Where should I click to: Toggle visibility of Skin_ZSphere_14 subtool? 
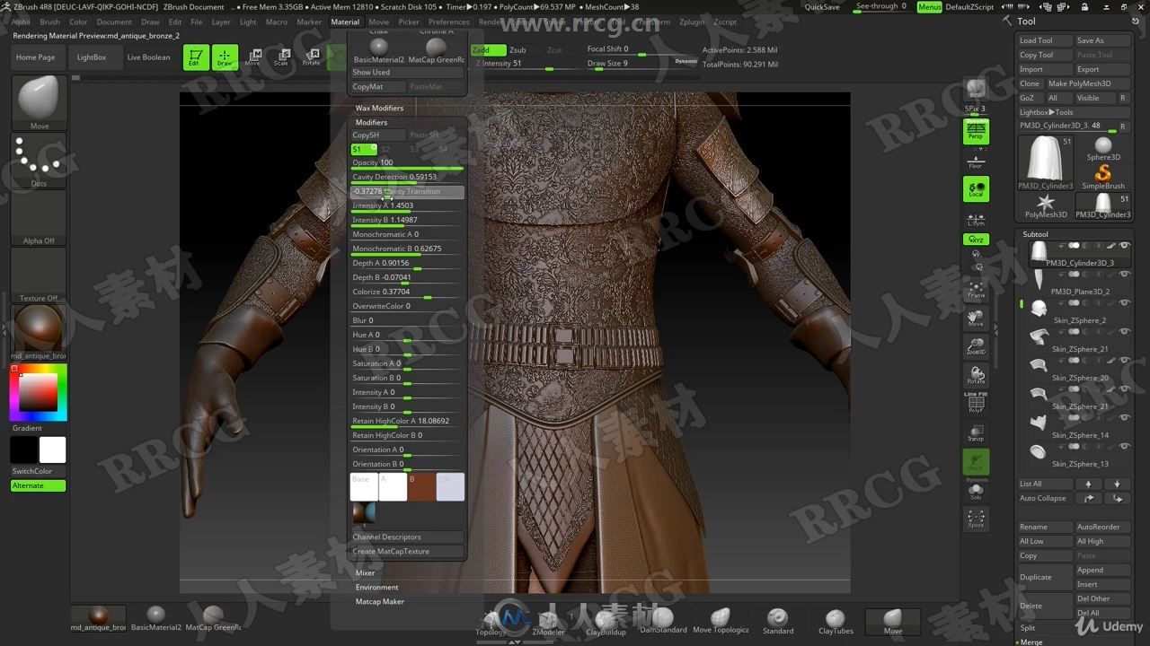1124,418
